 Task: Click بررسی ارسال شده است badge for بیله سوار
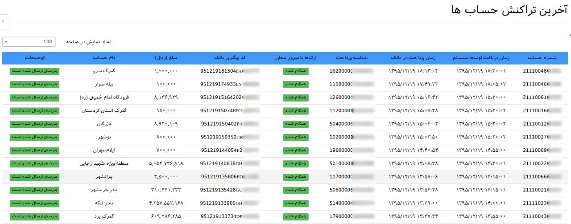34,84
